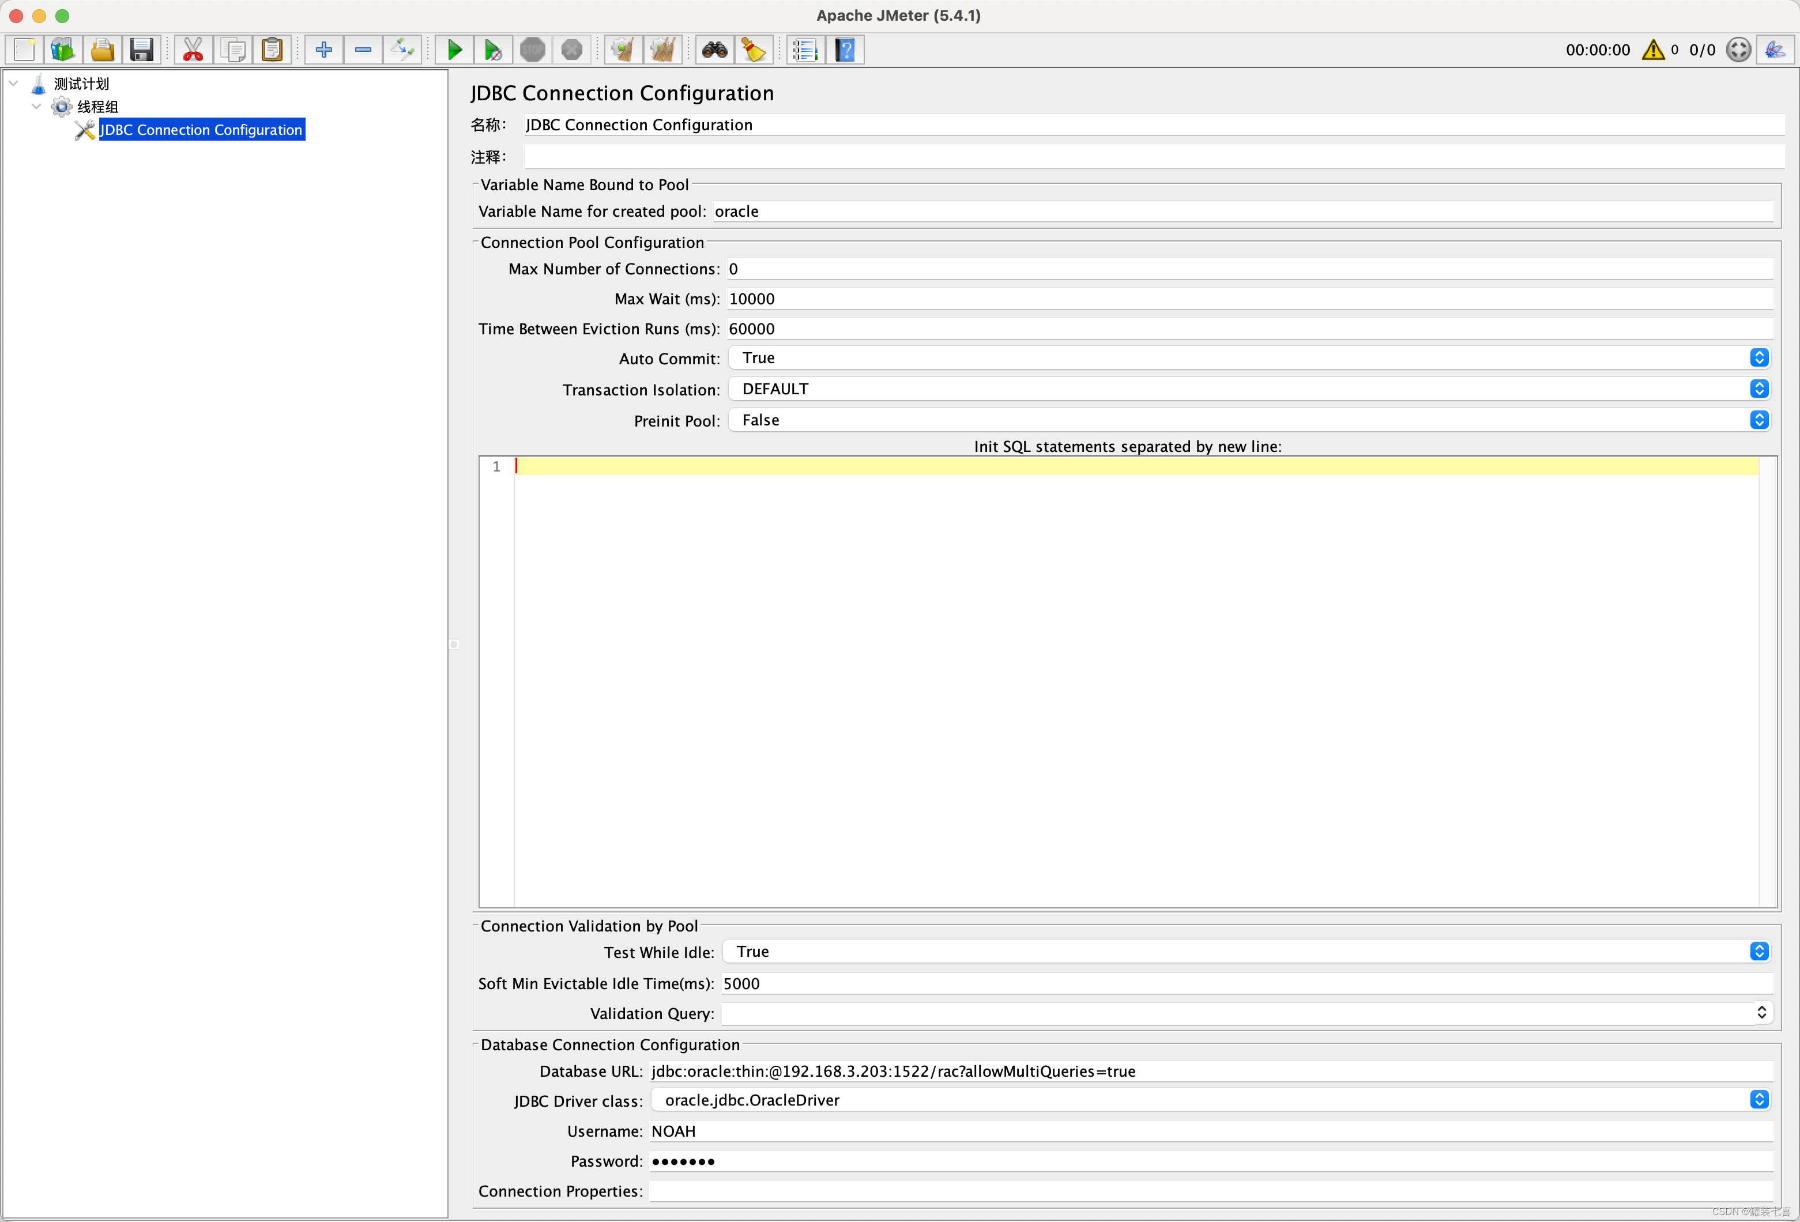Click the remote engine feather icon
1800x1222 pixels.
1775,50
